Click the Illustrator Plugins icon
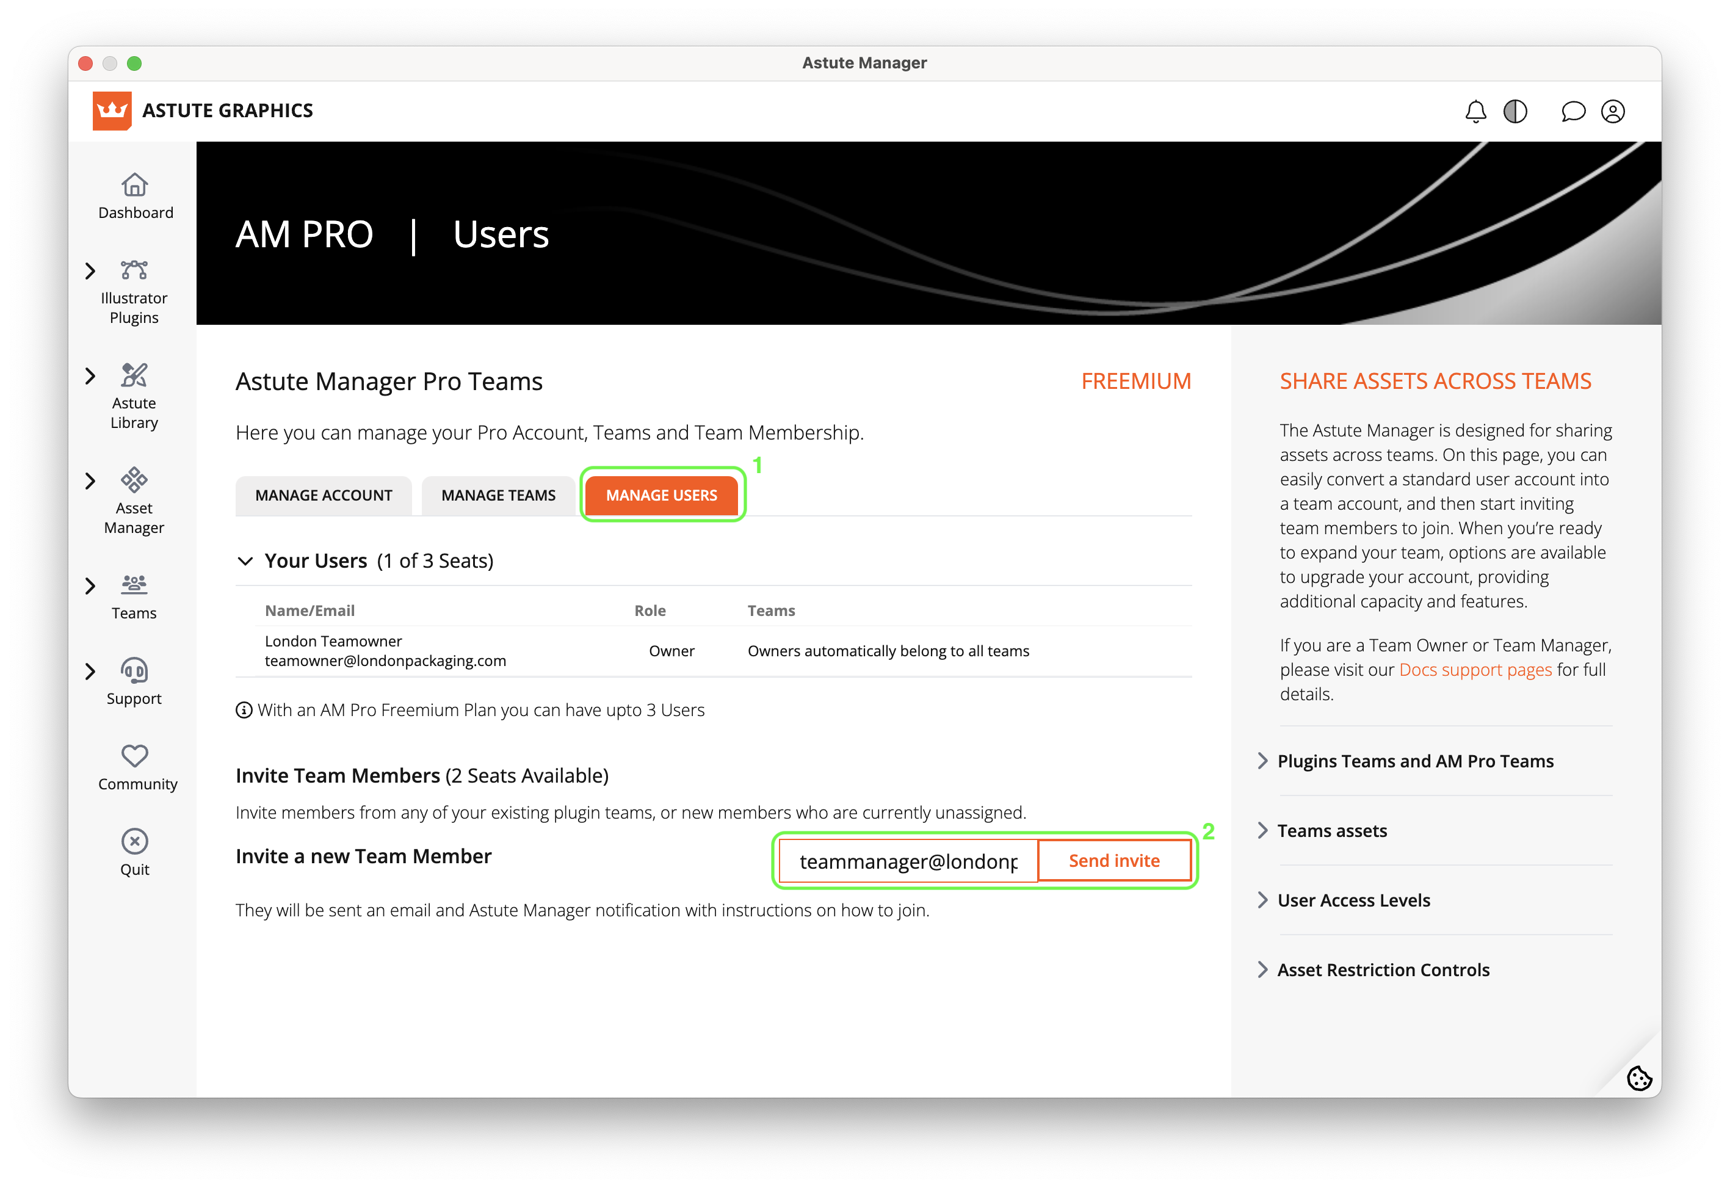The height and width of the screenshot is (1188, 1730). 134,270
